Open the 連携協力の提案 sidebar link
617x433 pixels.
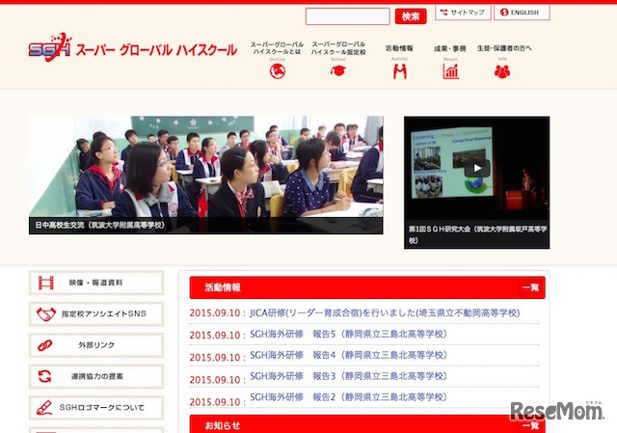(x=96, y=376)
